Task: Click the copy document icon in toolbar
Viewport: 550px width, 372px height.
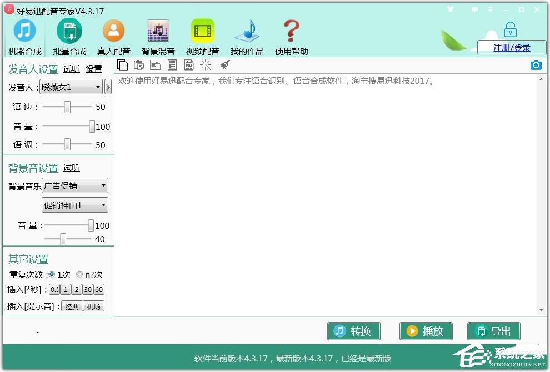Action: pyautogui.click(x=122, y=65)
